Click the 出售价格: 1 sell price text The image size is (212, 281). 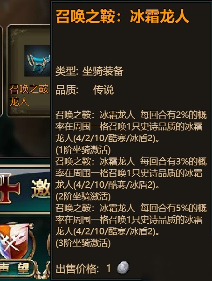pyautogui.click(x=83, y=268)
